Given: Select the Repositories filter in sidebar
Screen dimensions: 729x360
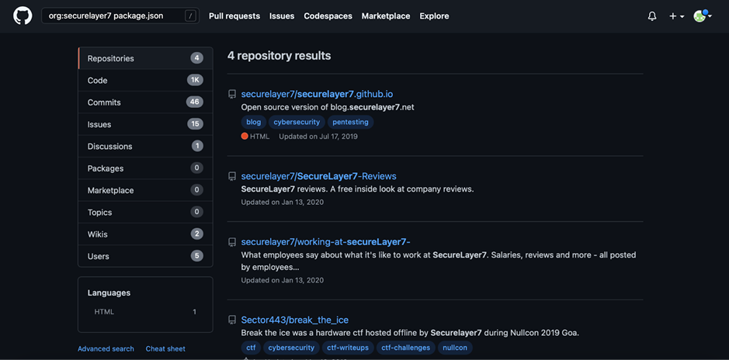Looking at the screenshot, I should pos(145,58).
